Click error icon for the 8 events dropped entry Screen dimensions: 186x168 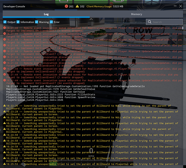click(x=4, y=45)
